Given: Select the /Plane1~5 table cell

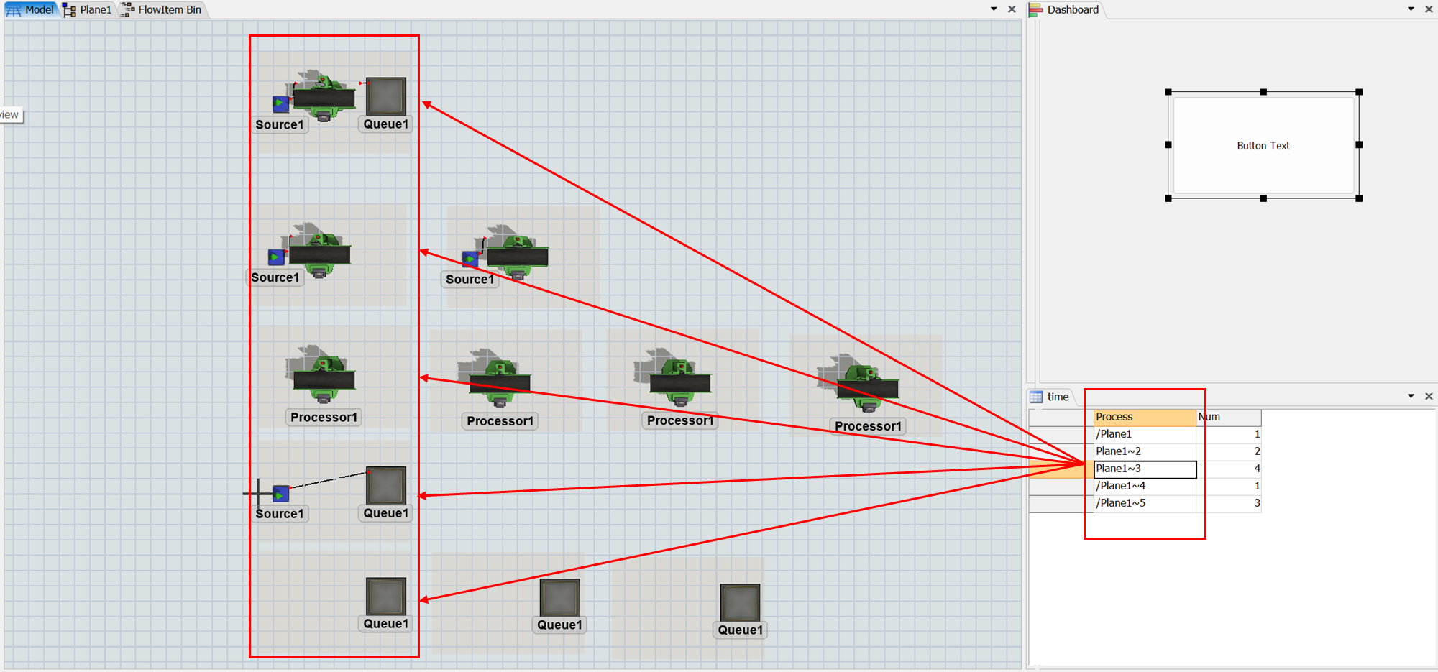Looking at the screenshot, I should tap(1144, 503).
